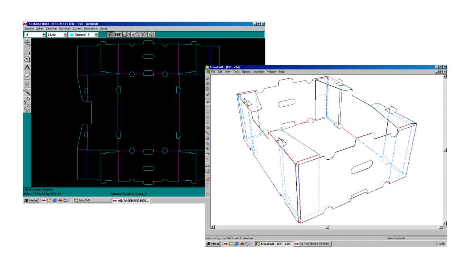This screenshot has width=473, height=266.
Task: Click 'Ground Atual: Ground_5' status text
Action: click(x=129, y=194)
